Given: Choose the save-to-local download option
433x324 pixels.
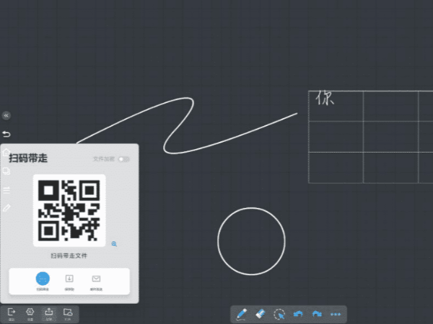Looking at the screenshot, I should tap(69, 279).
